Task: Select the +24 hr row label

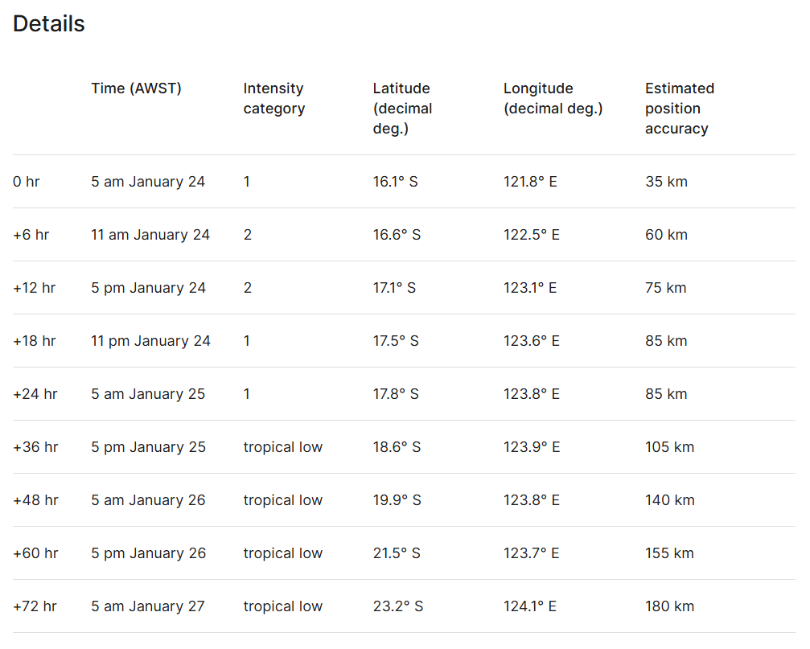Action: [x=35, y=394]
